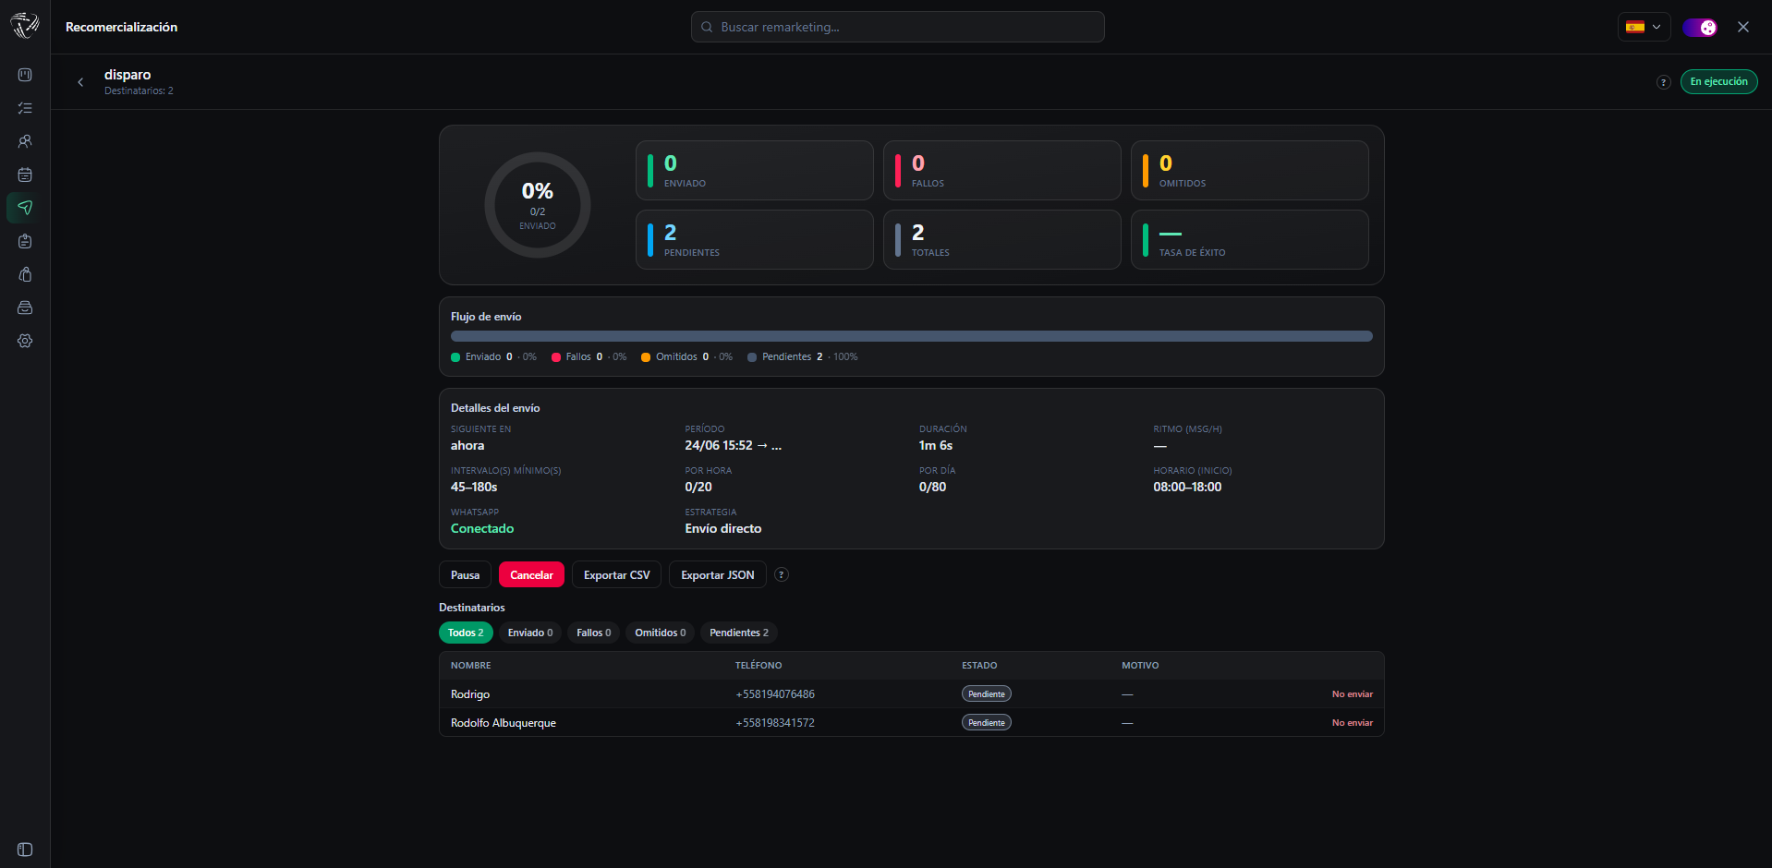This screenshot has width=1772, height=868.
Task: Open the kanban board sidebar icon
Action: click(x=25, y=75)
